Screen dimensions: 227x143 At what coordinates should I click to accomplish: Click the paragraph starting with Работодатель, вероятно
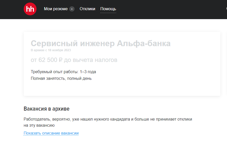pos(108,122)
